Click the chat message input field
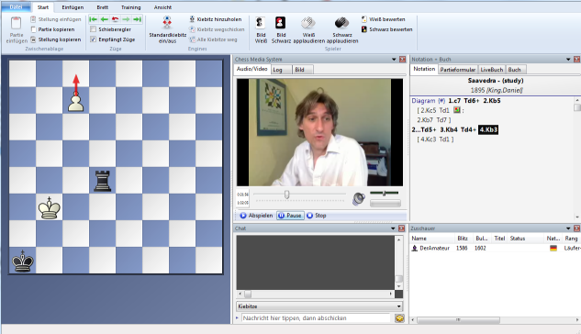 coord(316,318)
